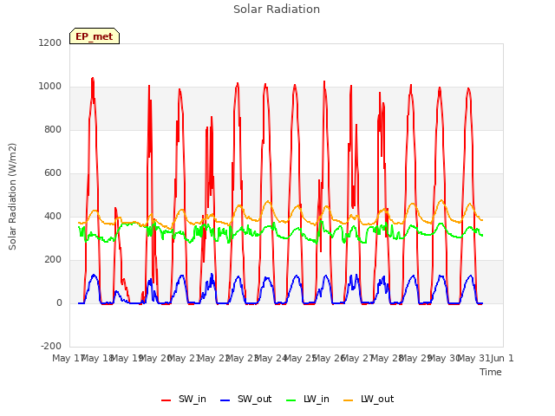Viewport: 555px width, 416px height.
Task: Click the 1000 y-axis tick label
Action: click(50, 87)
